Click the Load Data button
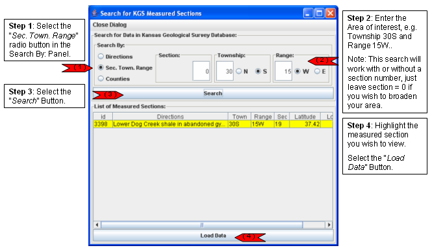The image size is (432, 250). tap(213, 236)
